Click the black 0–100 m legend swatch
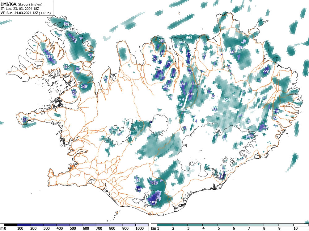The height and width of the screenshot is (231, 309). 11,225
